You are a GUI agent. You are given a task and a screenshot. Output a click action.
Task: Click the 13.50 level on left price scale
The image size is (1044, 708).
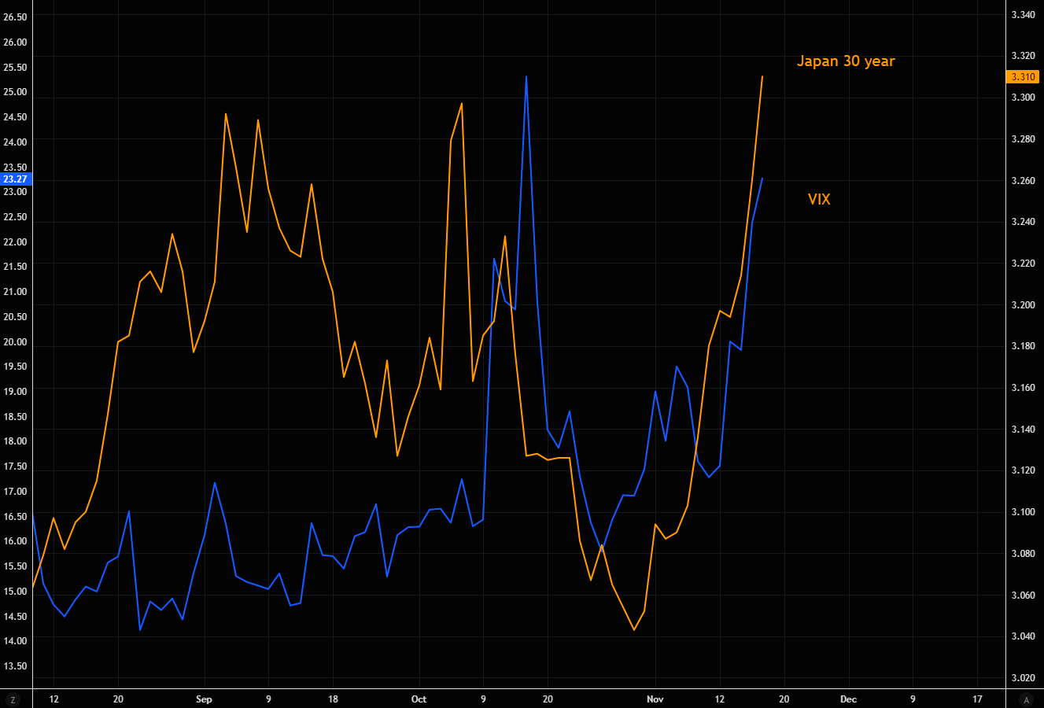(x=15, y=666)
